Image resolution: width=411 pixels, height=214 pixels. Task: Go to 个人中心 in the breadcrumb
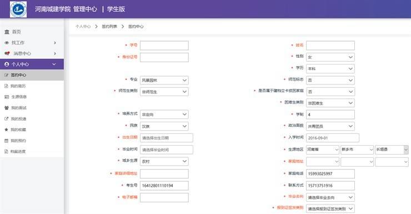click(83, 27)
